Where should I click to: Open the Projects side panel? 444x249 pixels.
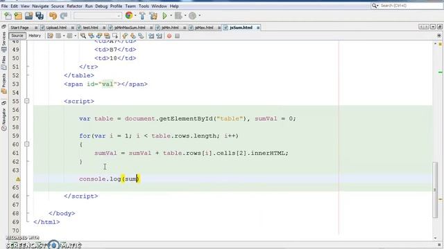[x=3, y=84]
